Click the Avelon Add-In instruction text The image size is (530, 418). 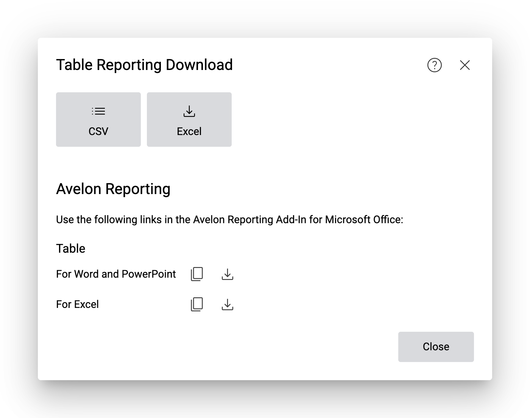[229, 220]
